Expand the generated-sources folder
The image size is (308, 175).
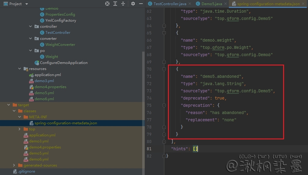click(x=14, y=165)
